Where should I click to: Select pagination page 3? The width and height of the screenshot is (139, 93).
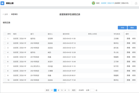pos(62,90)
